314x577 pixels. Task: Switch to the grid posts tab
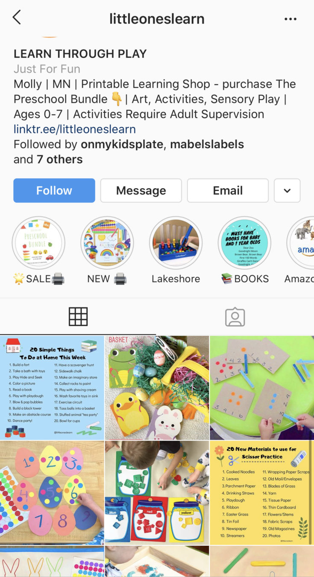coord(78,317)
